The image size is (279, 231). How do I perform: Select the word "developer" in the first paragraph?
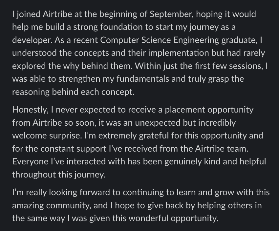(29, 40)
